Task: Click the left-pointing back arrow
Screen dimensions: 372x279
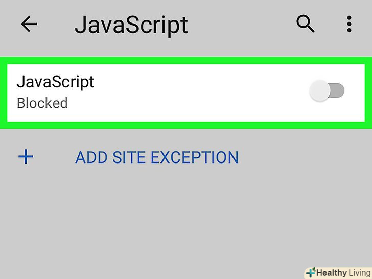Action: 29,24
